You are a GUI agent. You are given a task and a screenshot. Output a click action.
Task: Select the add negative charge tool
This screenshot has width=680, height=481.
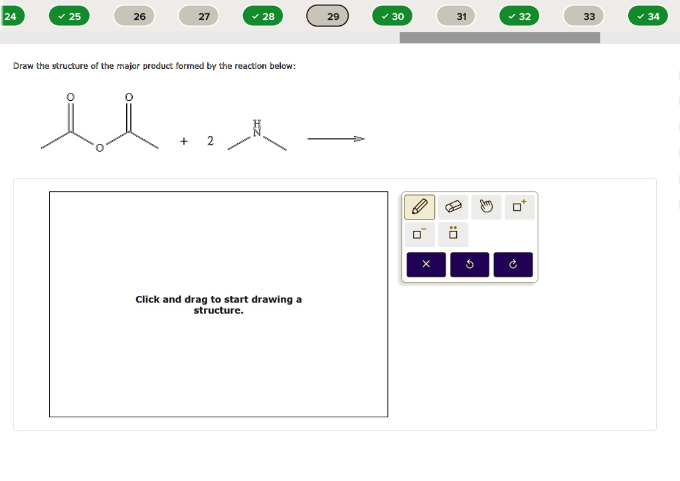(x=419, y=234)
